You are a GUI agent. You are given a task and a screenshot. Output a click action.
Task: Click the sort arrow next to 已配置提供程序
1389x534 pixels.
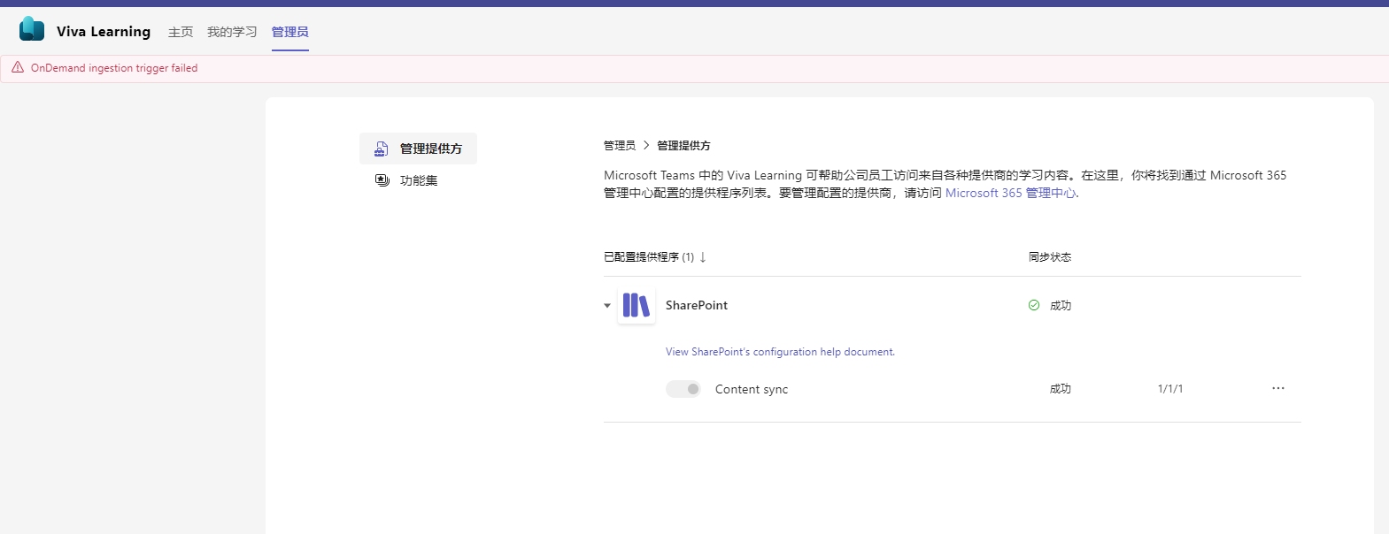point(703,257)
